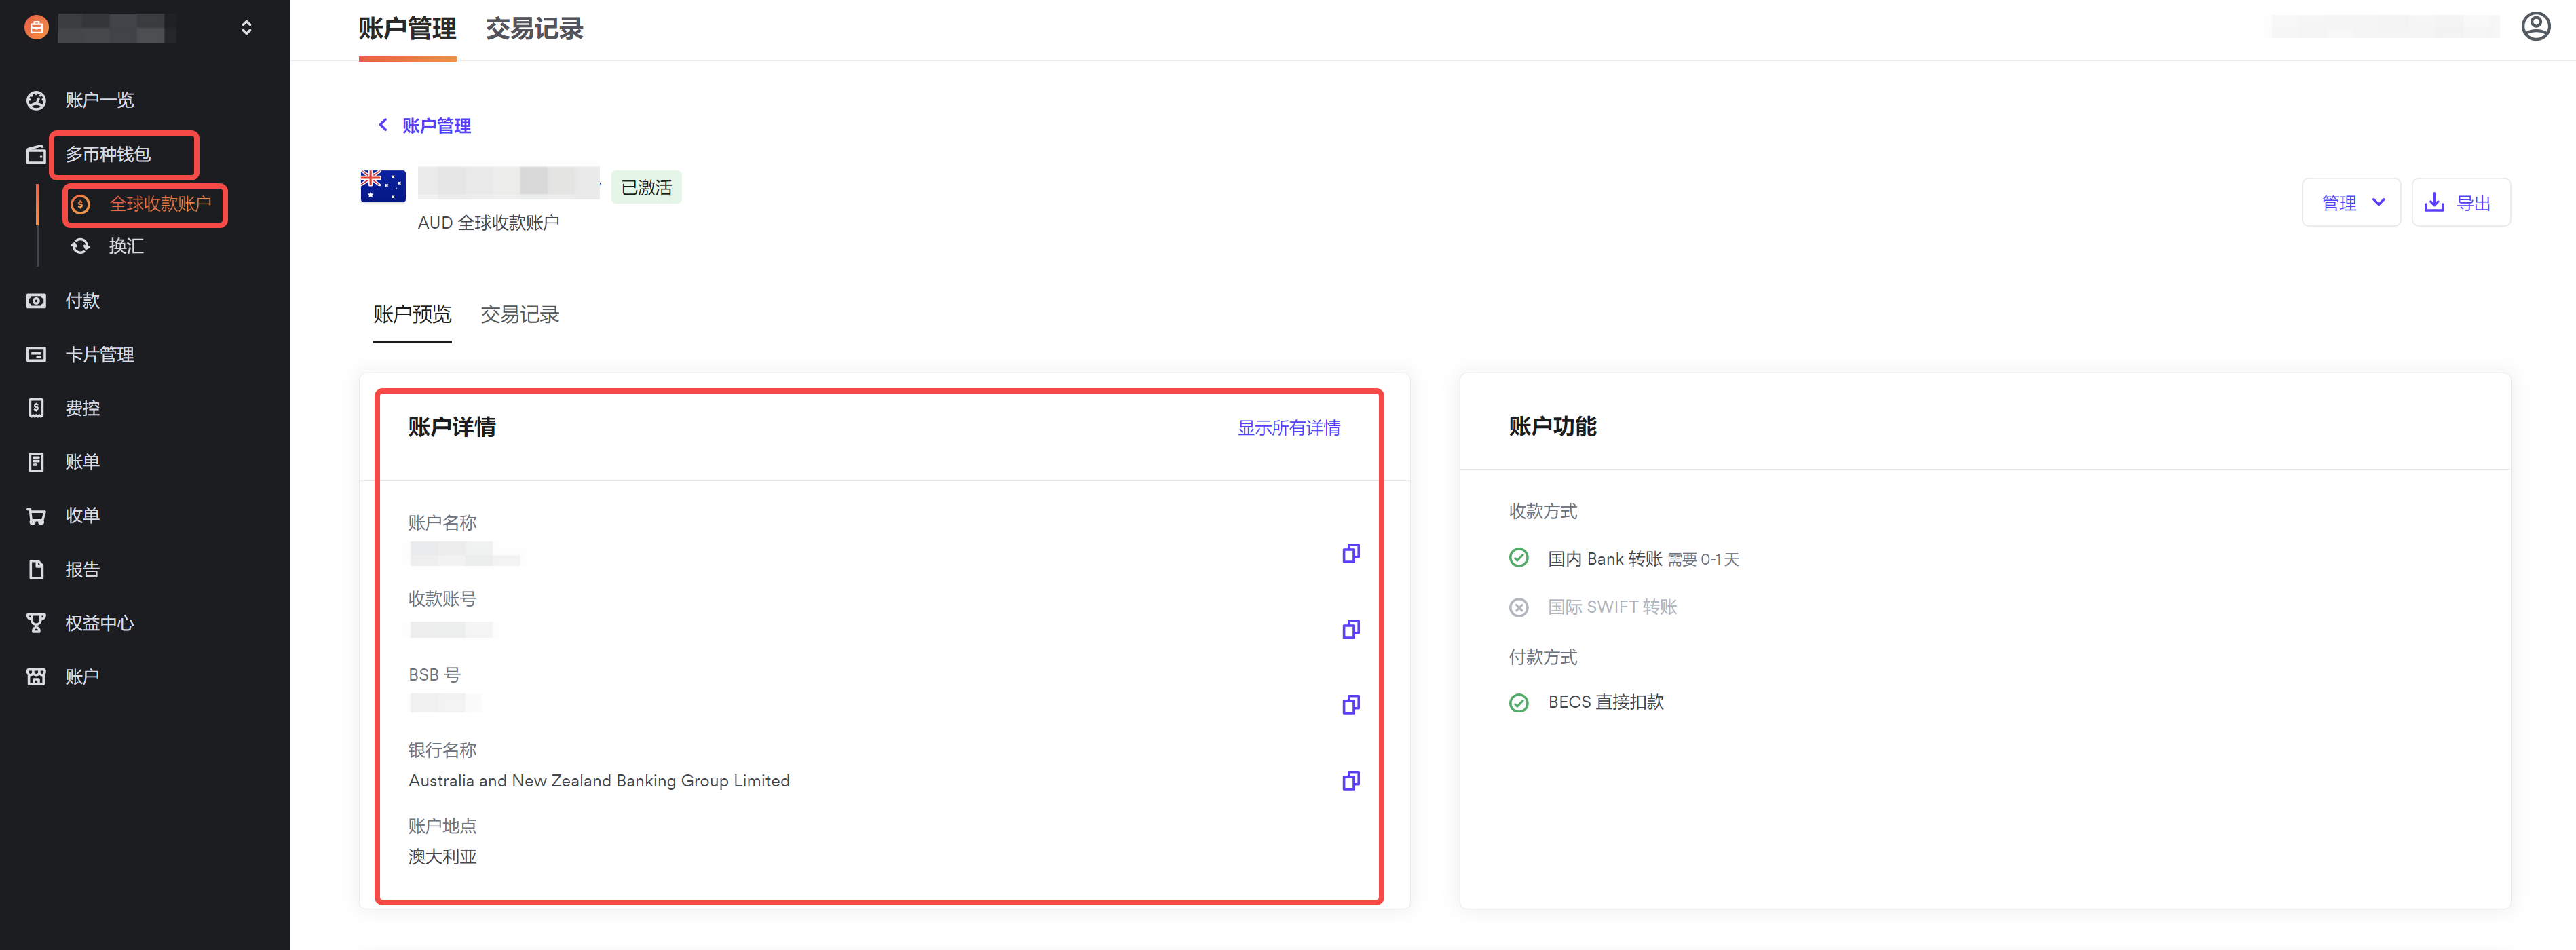Click the 导出 export button
This screenshot has height=950, width=2576.
(2460, 203)
